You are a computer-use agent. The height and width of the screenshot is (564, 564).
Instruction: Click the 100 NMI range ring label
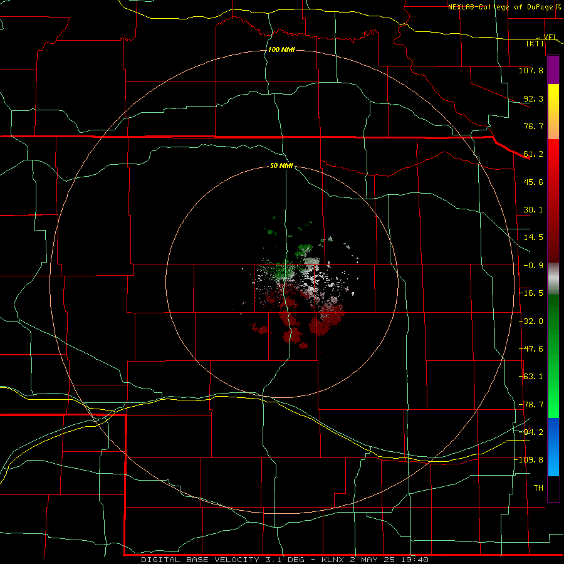coord(281,50)
